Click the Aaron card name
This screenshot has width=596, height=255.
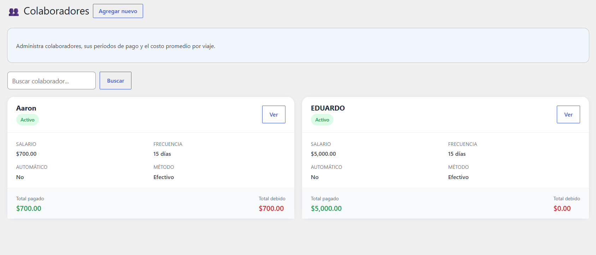[26, 108]
